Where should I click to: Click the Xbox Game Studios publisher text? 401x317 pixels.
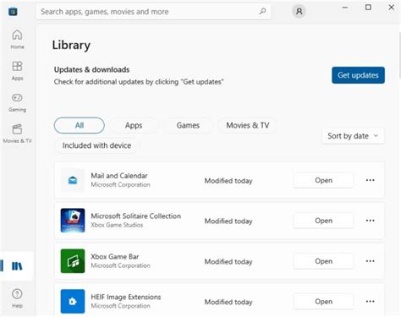[117, 225]
